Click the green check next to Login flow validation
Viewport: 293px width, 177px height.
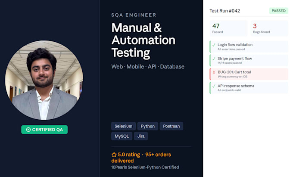pyautogui.click(x=214, y=45)
